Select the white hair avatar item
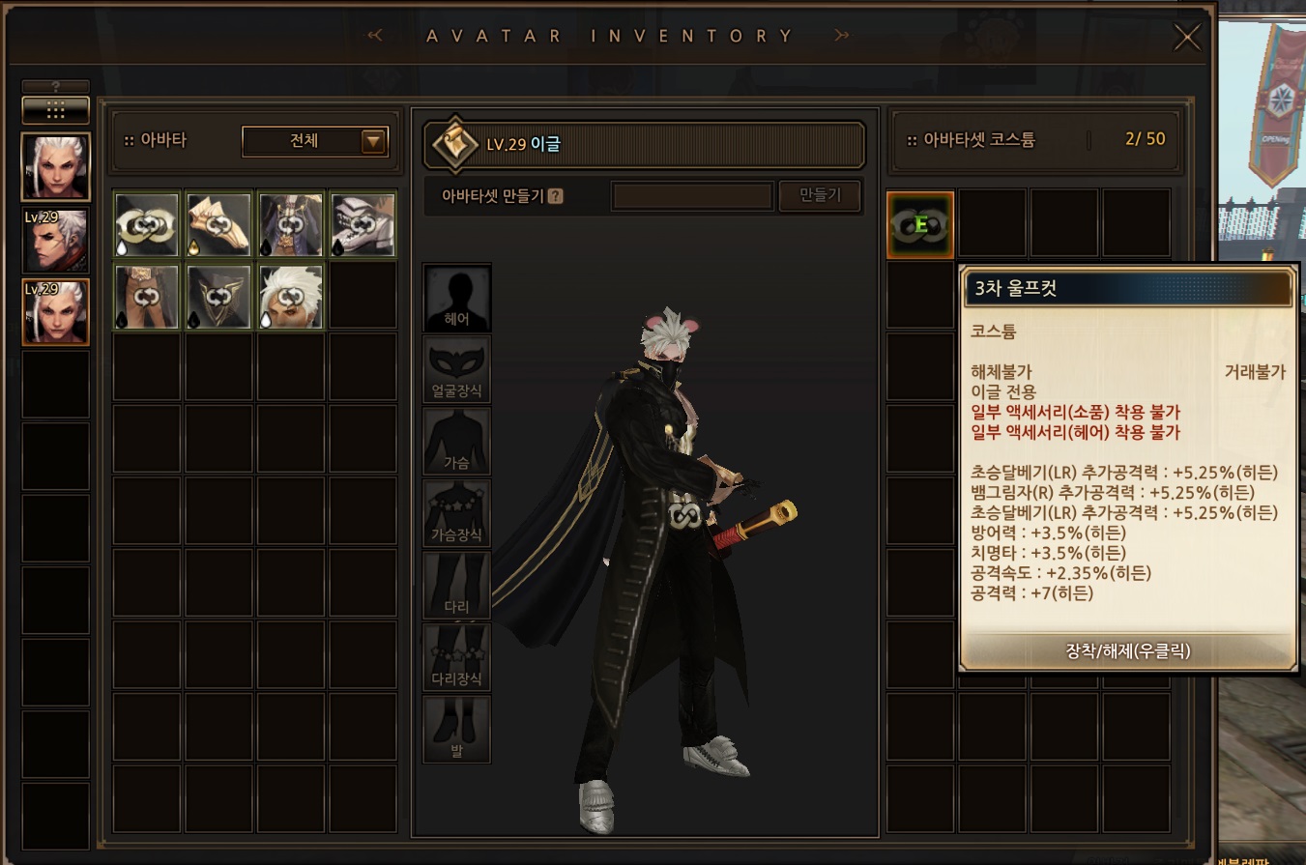The width and height of the screenshot is (1306, 865). pyautogui.click(x=291, y=297)
